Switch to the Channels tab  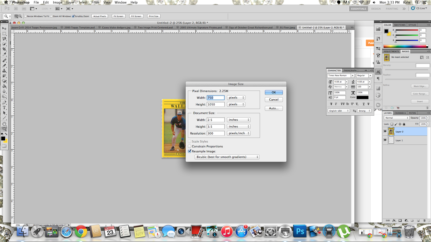[x=400, y=113]
